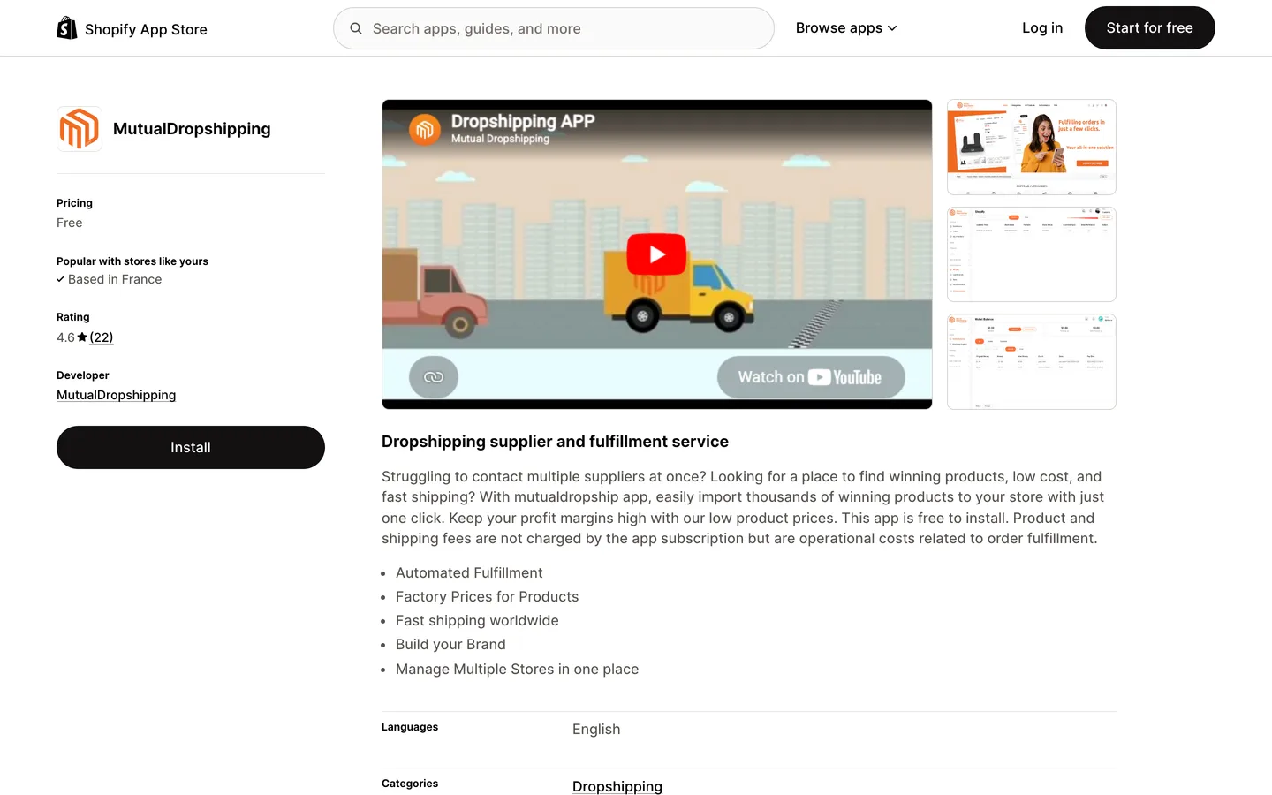
Task: Click the Shopify bag logo icon
Action: pos(67,28)
